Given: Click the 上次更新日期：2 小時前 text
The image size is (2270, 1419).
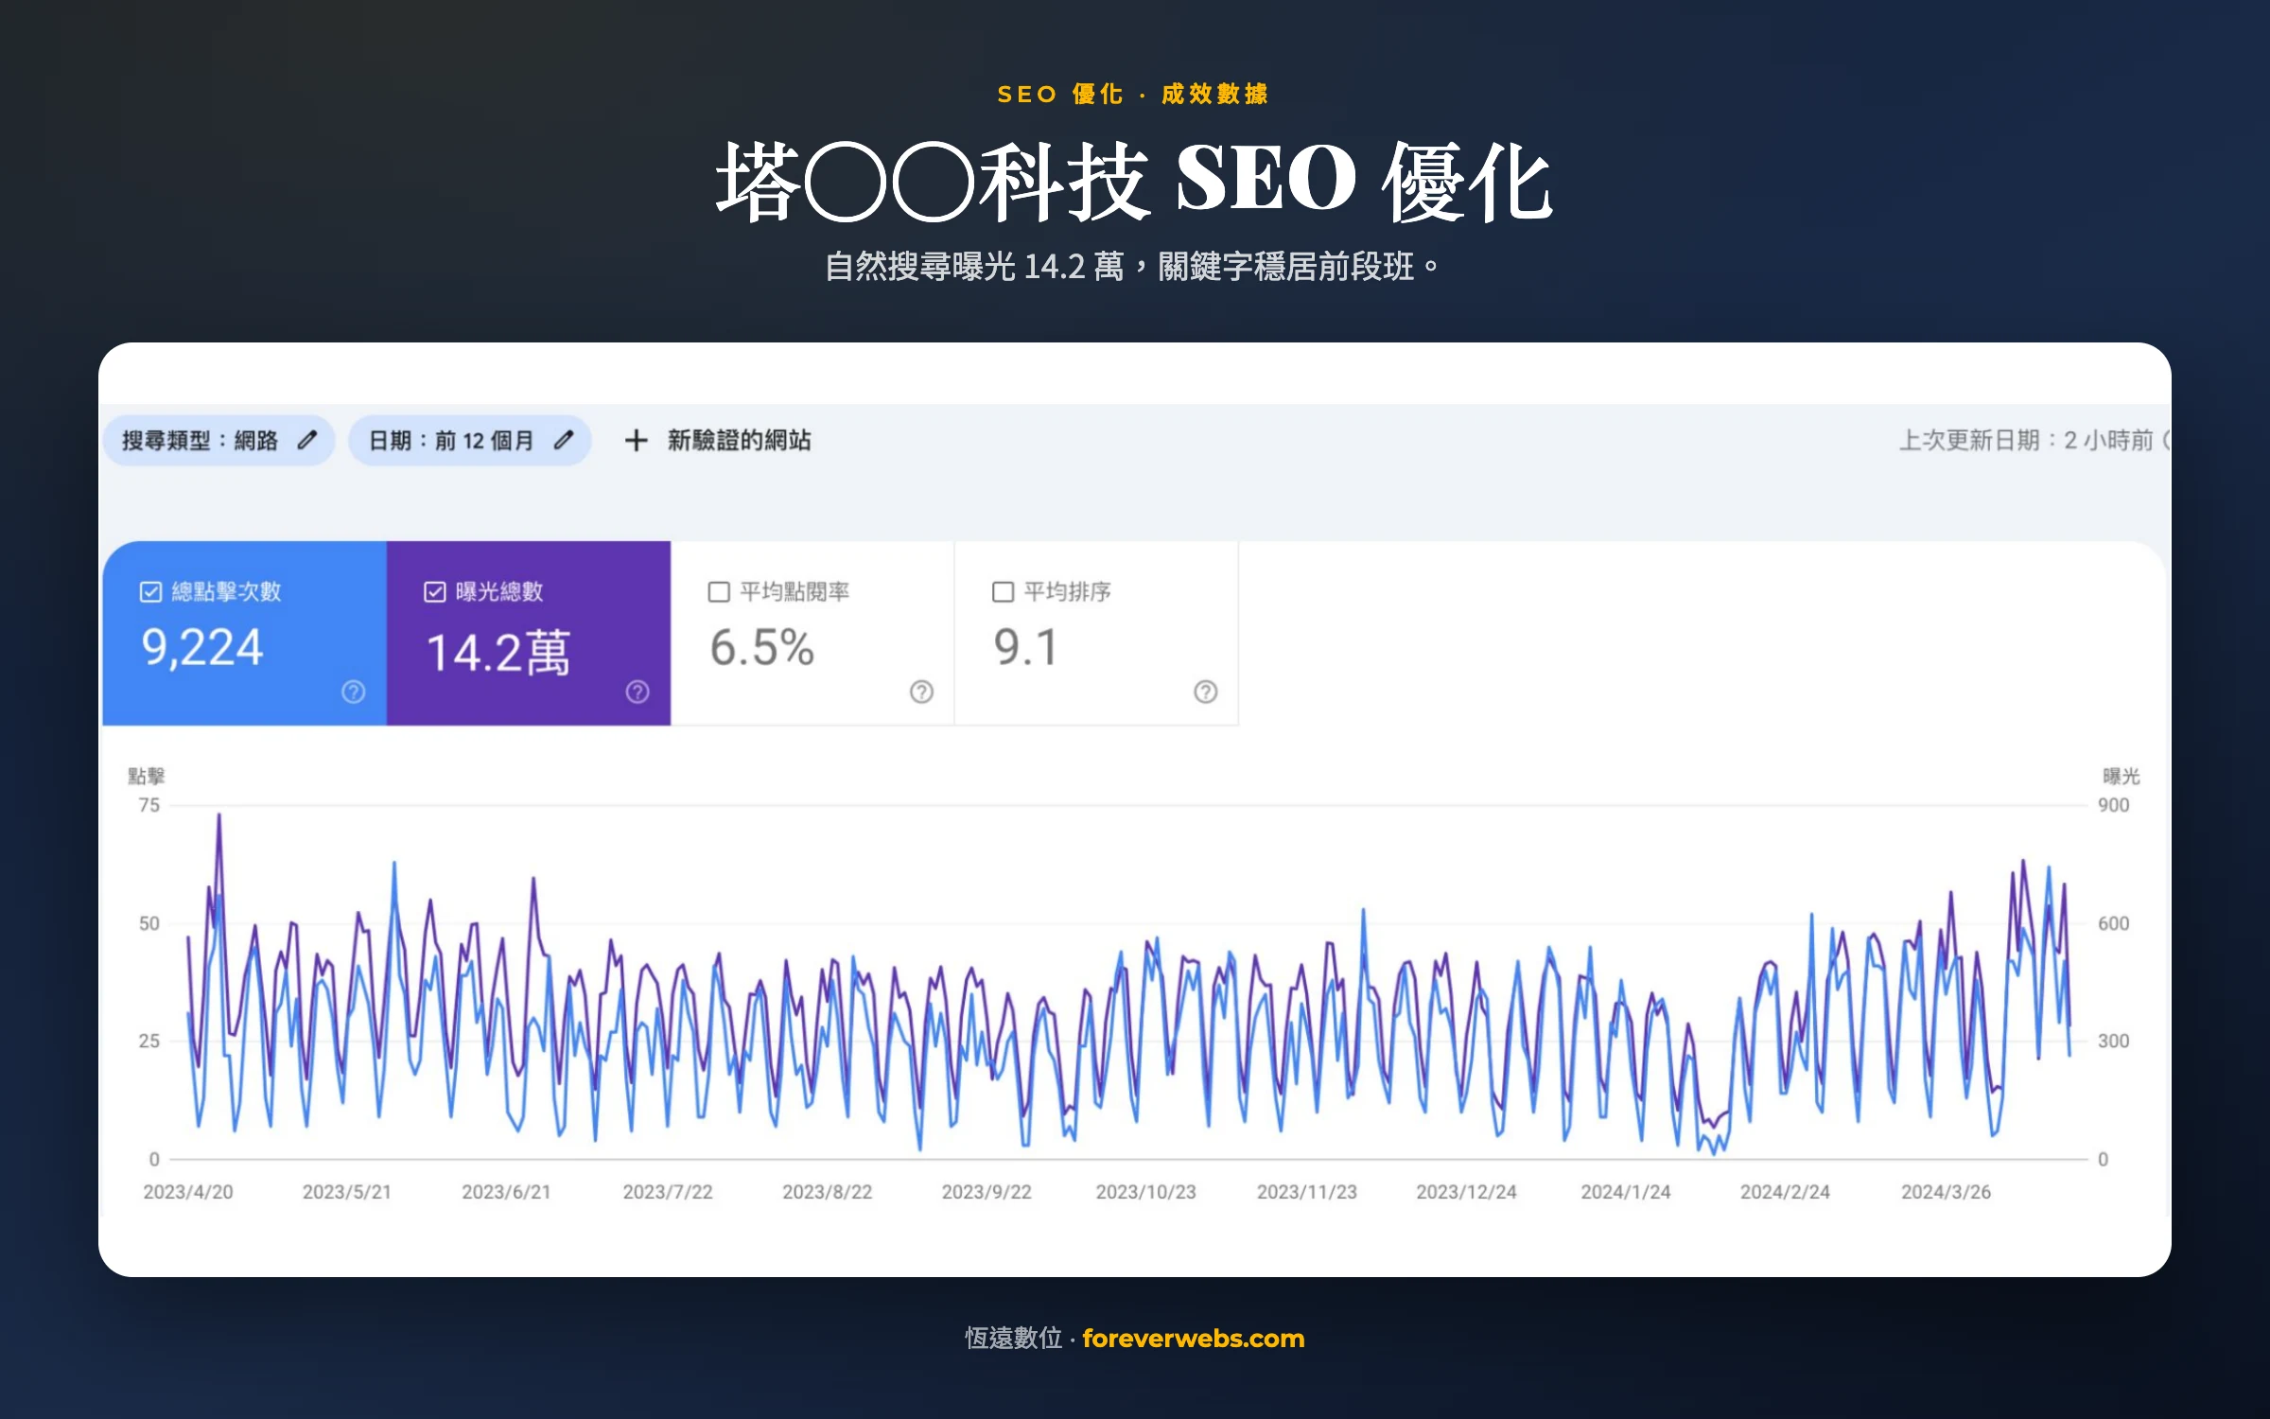Looking at the screenshot, I should pyautogui.click(x=2026, y=440).
